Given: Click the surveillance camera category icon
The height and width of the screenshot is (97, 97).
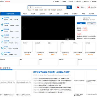Looking at the screenshot, I should pos(2,18).
